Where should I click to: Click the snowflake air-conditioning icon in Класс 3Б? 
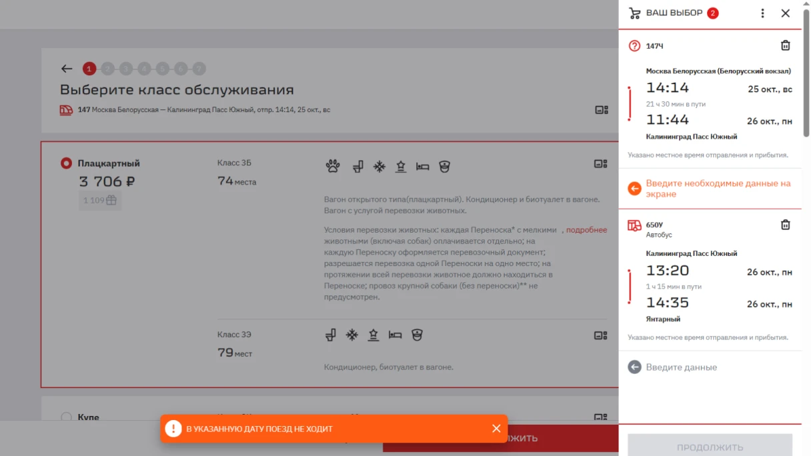379,167
